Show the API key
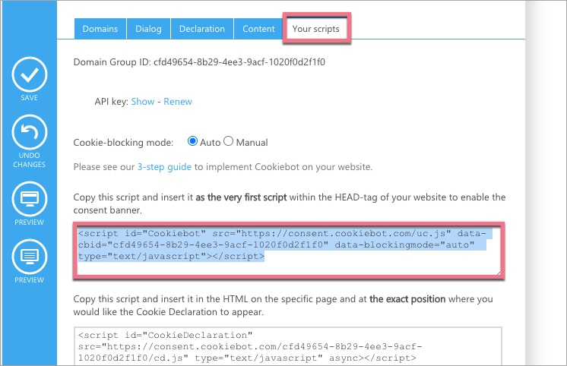567x366 pixels. click(143, 101)
